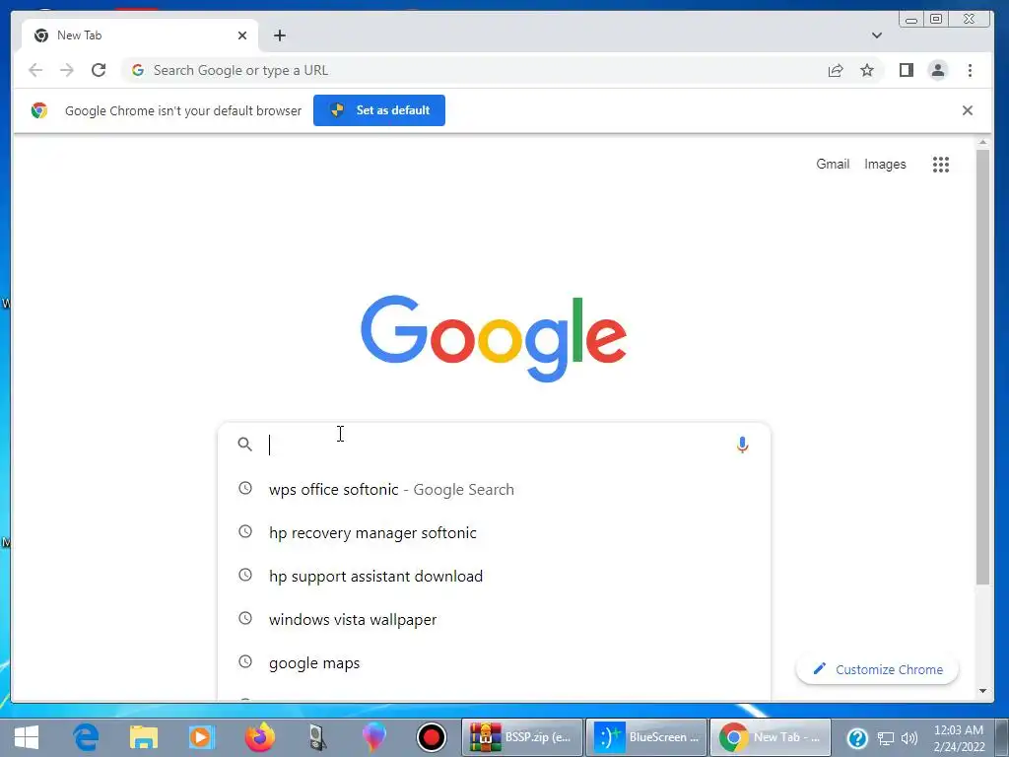Open the side panel icon

tap(907, 70)
